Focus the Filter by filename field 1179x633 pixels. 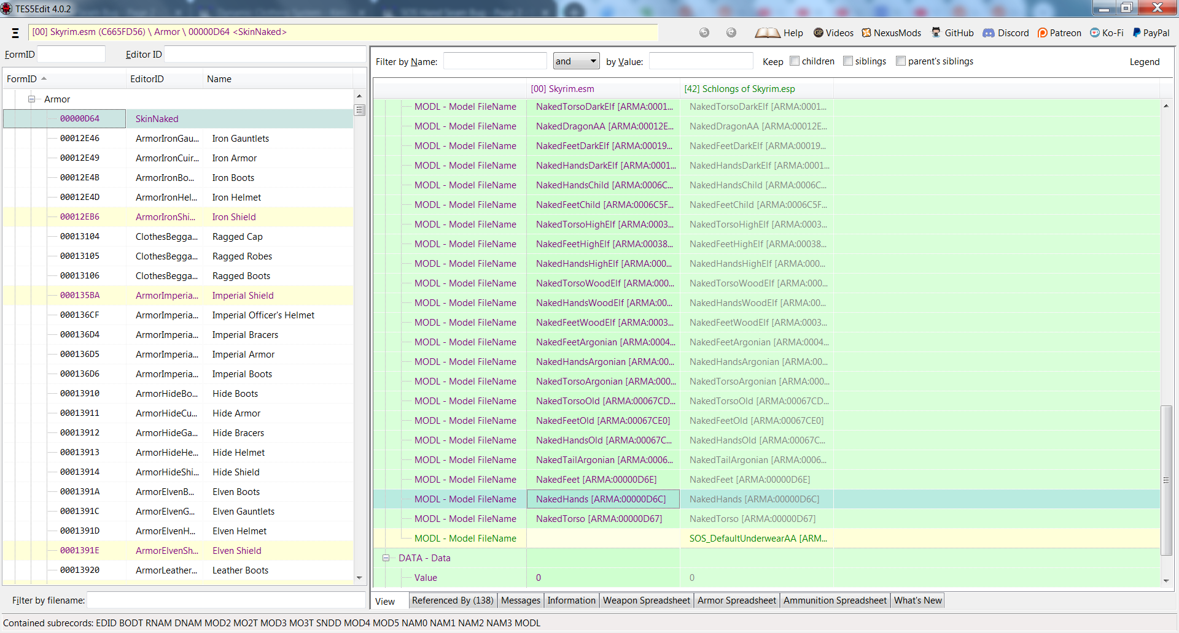(226, 600)
